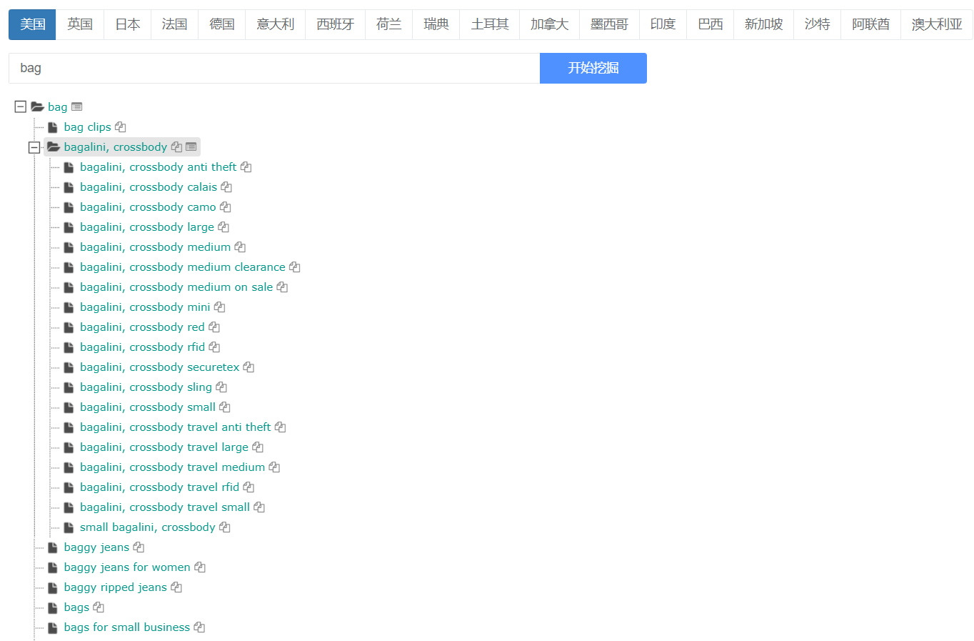This screenshot has height=641, width=974.
Task: Select the root 'bag' folder label
Action: click(57, 107)
